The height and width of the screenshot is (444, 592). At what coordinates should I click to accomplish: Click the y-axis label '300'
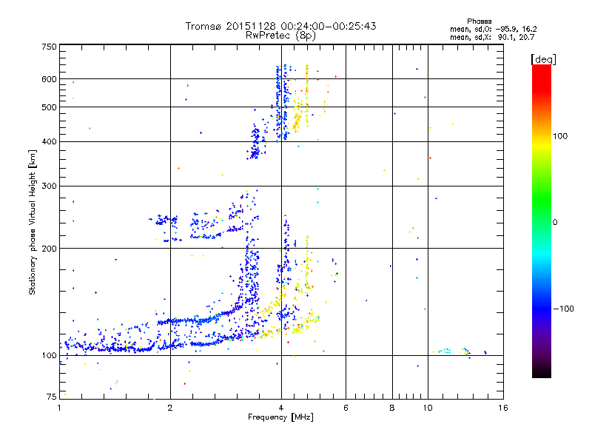tap(49, 186)
